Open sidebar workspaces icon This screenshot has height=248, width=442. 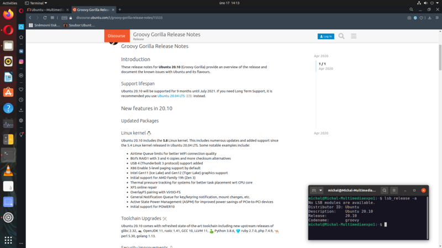[x=21, y=37]
